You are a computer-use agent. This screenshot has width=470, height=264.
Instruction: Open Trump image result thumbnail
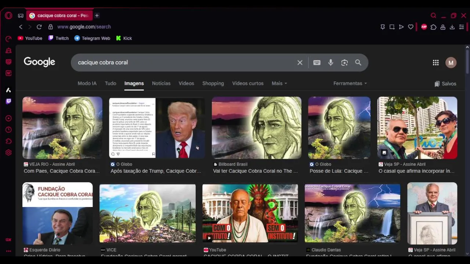(x=157, y=128)
